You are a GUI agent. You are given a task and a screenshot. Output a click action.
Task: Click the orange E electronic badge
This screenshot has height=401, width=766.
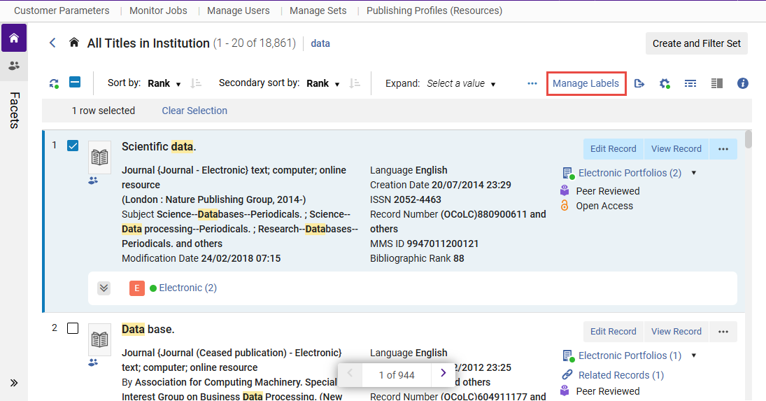click(137, 288)
